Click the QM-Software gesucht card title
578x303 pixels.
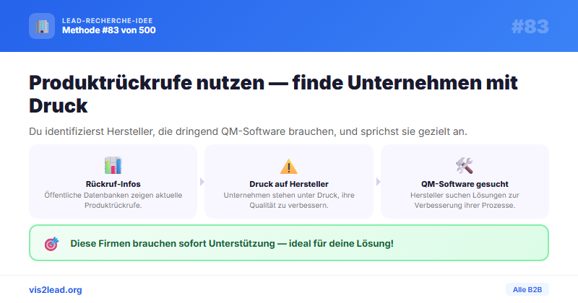coord(465,184)
